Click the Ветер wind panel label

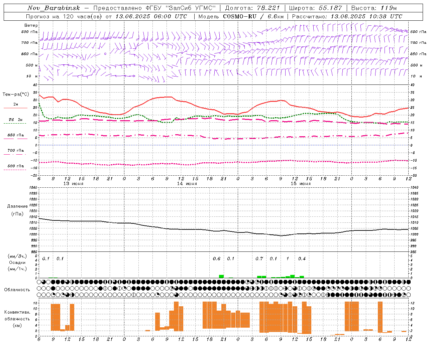[x=31, y=25]
